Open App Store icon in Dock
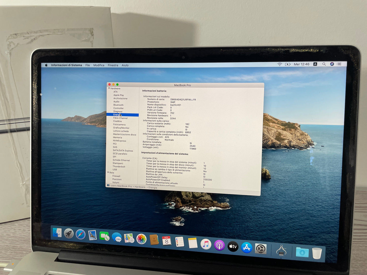The height and width of the screenshot is (275, 367). [246, 248]
